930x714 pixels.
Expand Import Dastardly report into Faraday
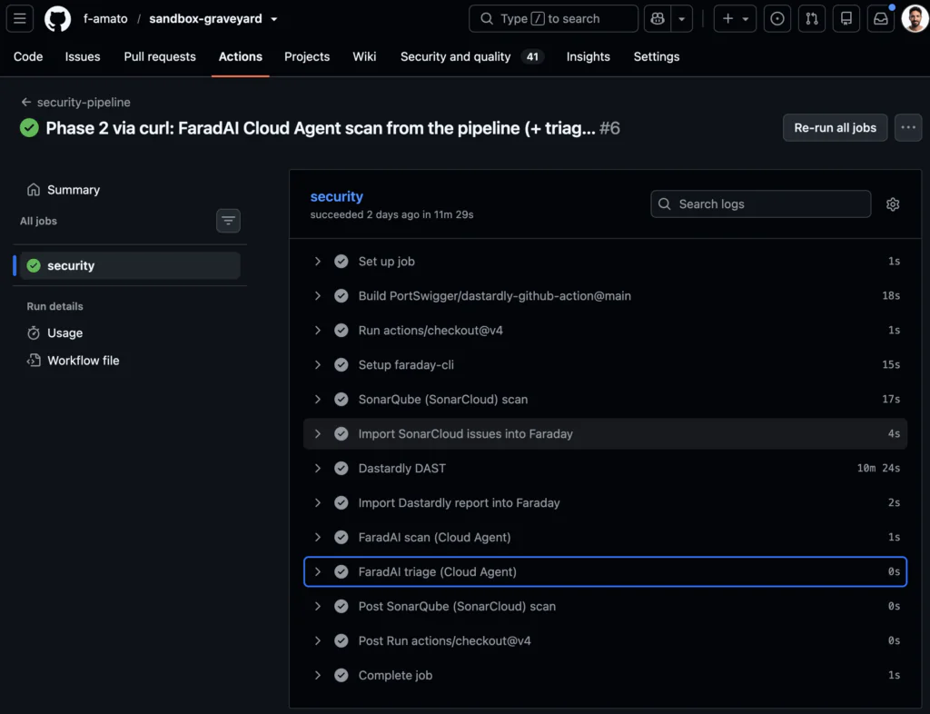pyautogui.click(x=605, y=503)
